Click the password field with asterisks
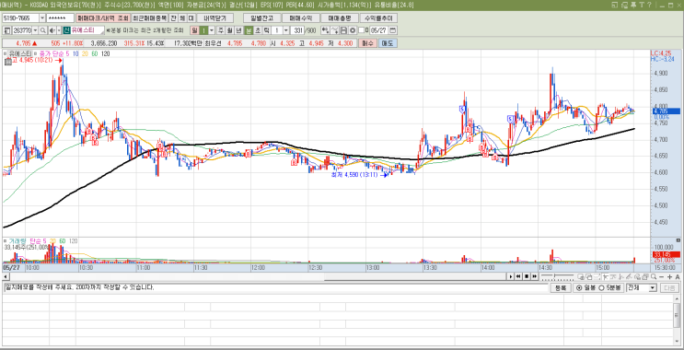Image resolution: width=684 pixels, height=350 pixels. pos(60,17)
